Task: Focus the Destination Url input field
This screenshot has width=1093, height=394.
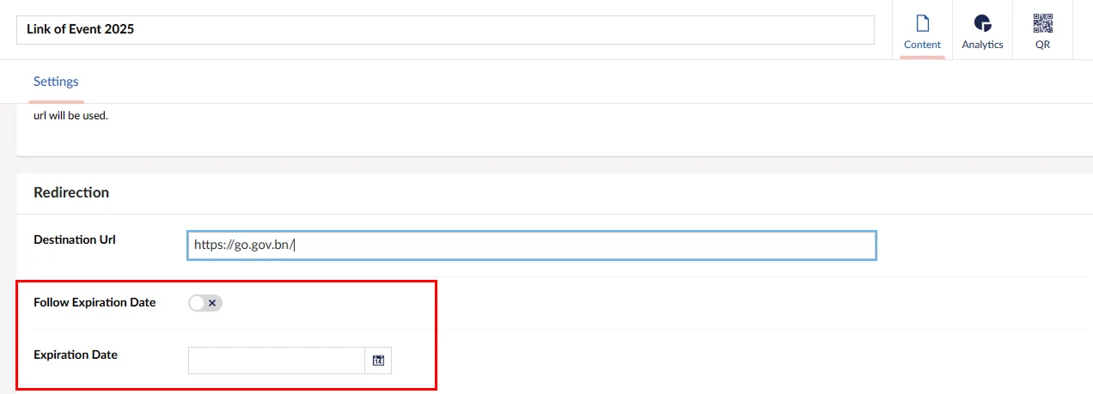Action: click(x=532, y=245)
